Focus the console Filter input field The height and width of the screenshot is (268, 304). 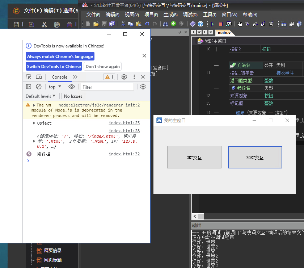pos(107,87)
